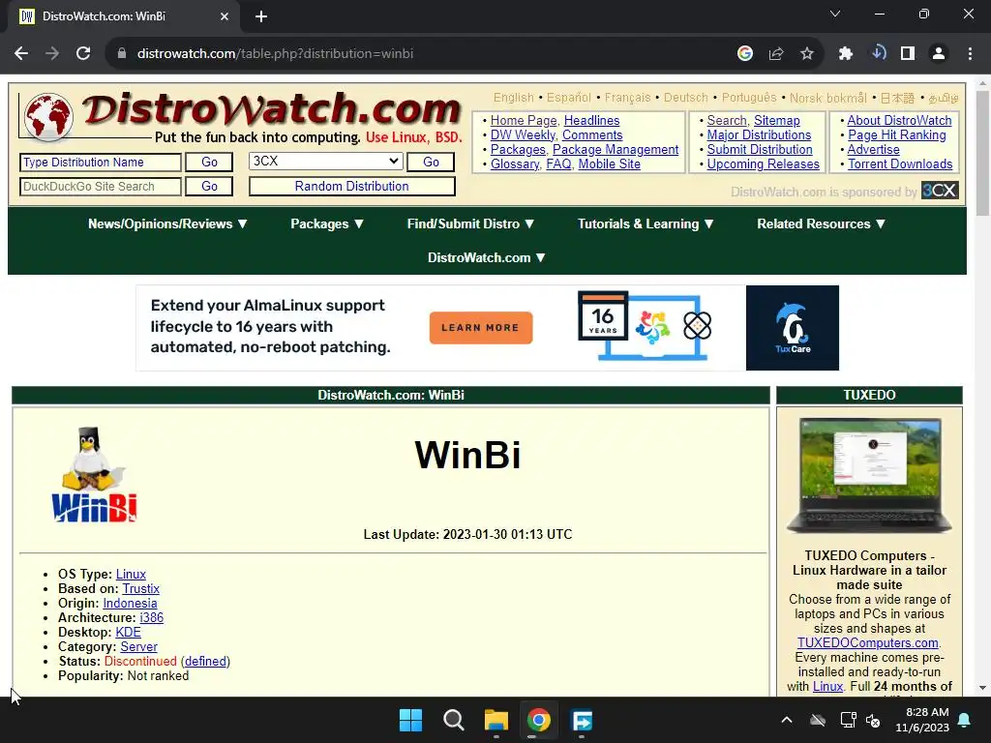Image resolution: width=991 pixels, height=743 pixels.
Task: Expand Related Resources menu
Action: click(822, 223)
